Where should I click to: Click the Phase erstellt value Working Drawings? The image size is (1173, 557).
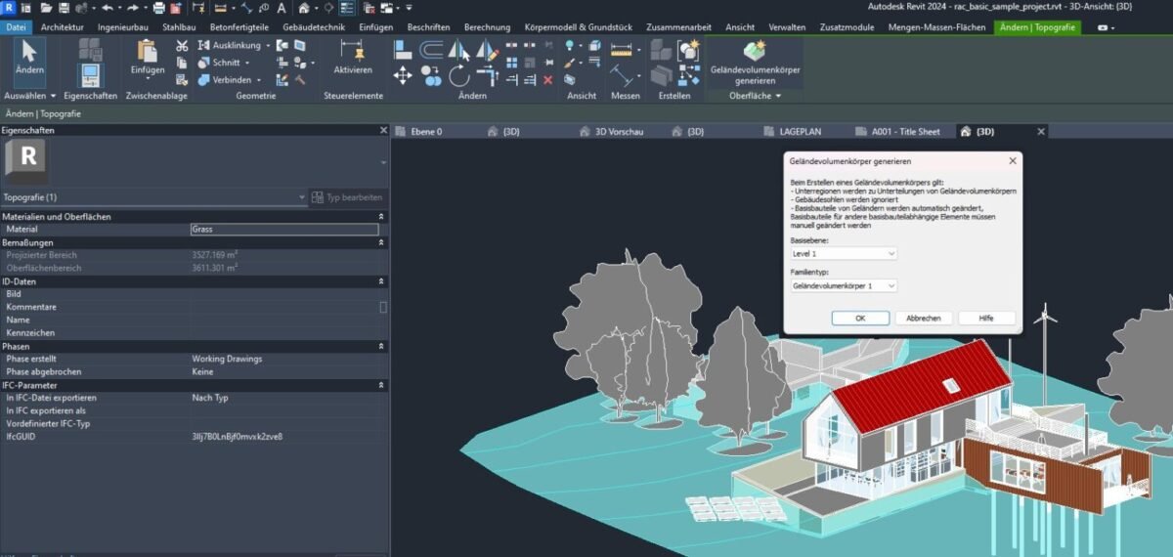tap(227, 359)
